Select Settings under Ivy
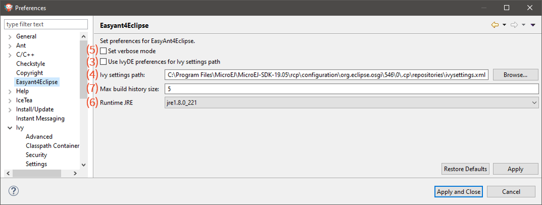Screen dimensions: 542x205 pyautogui.click(x=36, y=164)
